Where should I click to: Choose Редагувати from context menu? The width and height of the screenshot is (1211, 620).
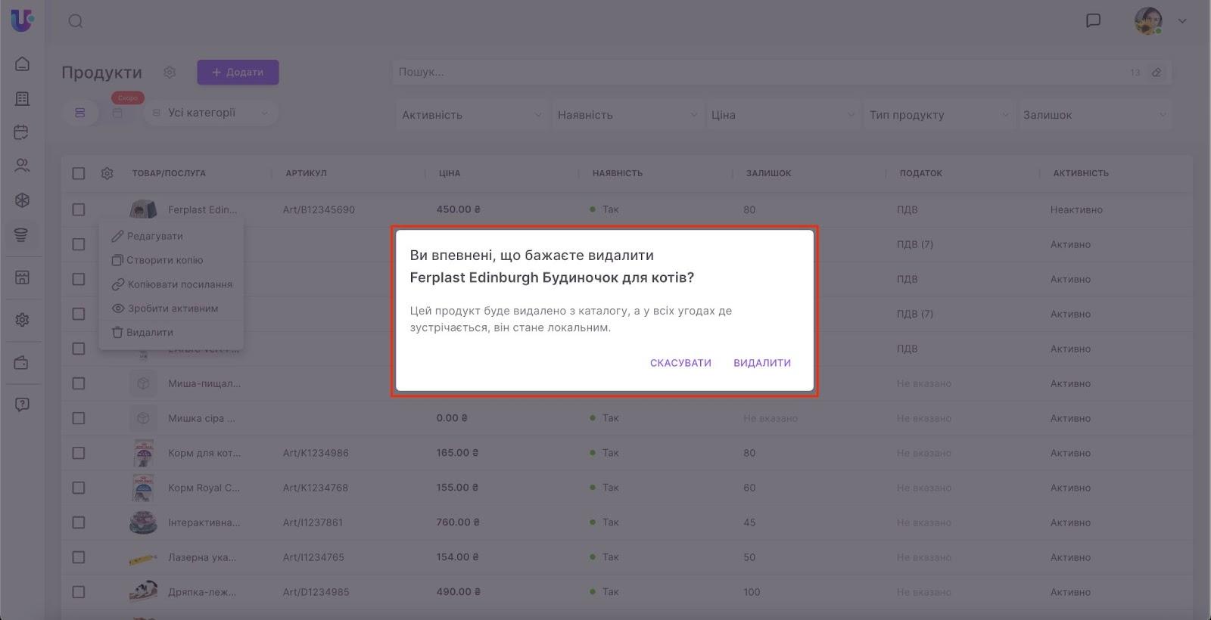154,236
